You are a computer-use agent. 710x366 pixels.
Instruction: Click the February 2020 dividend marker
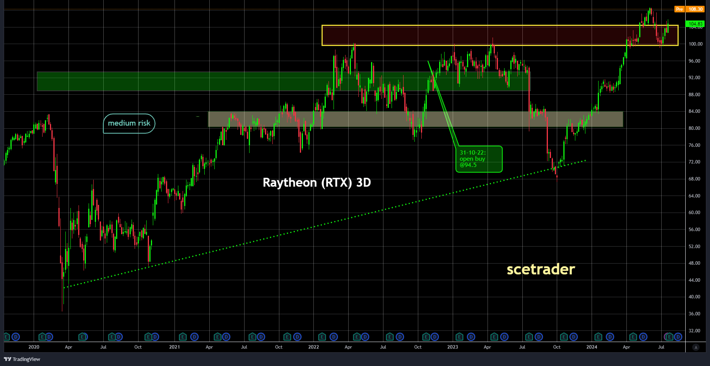coord(49,337)
